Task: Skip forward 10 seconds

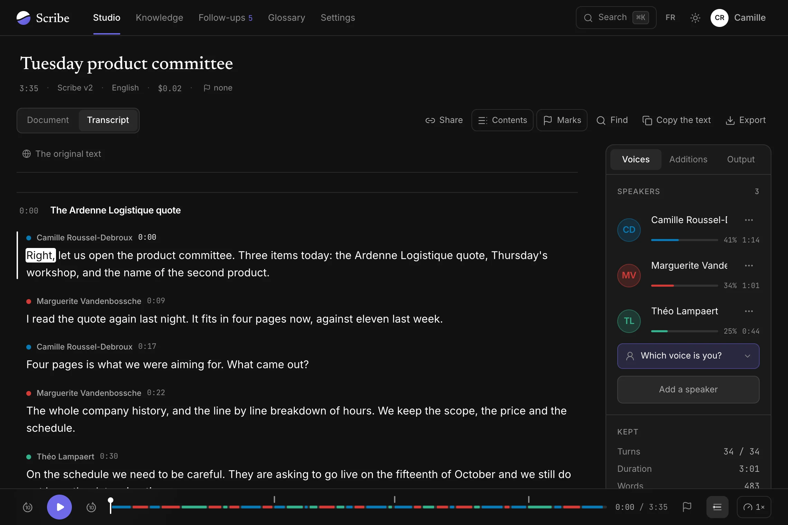Action: [91, 507]
